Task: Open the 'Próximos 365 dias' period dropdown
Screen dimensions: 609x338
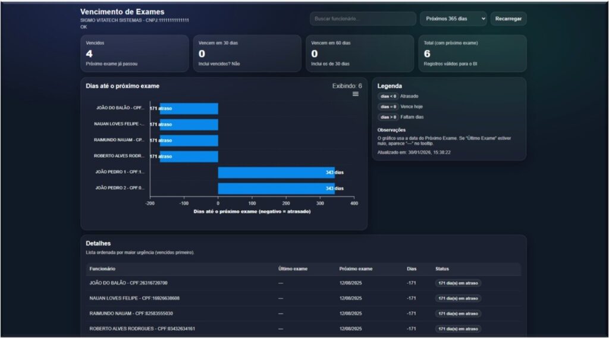Action: 453,19
